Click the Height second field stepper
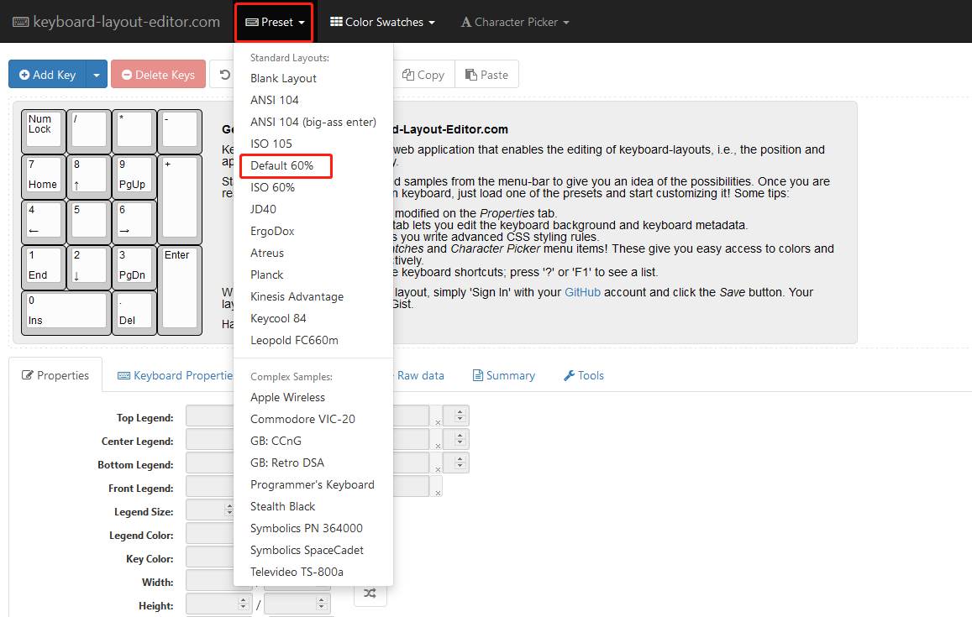The image size is (972, 617). click(321, 603)
